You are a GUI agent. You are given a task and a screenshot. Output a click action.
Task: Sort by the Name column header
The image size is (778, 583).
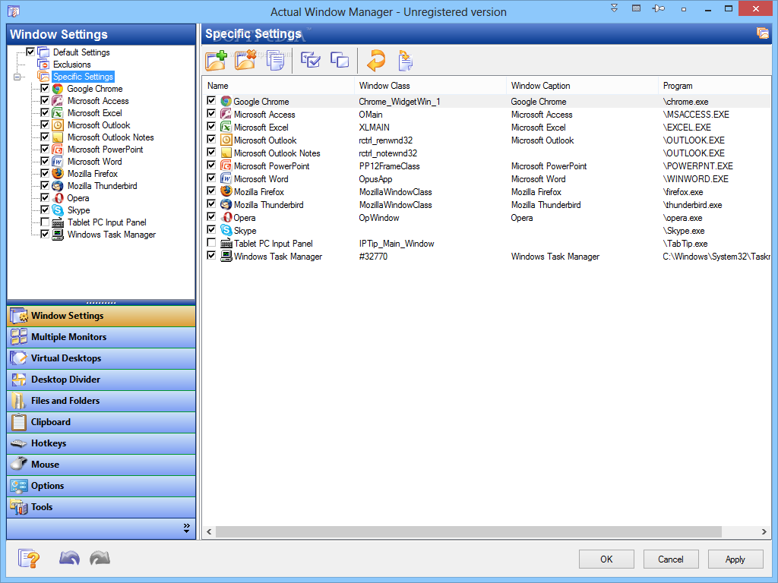[278, 86]
